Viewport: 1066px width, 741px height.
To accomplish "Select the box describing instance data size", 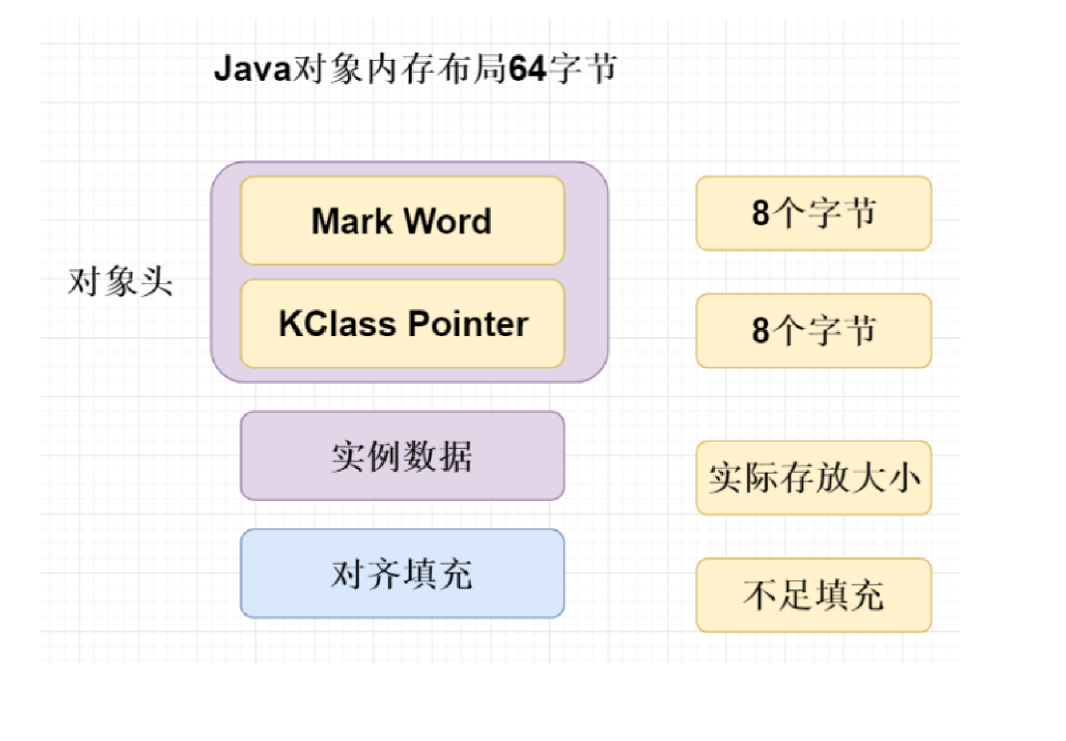I will point(813,480).
